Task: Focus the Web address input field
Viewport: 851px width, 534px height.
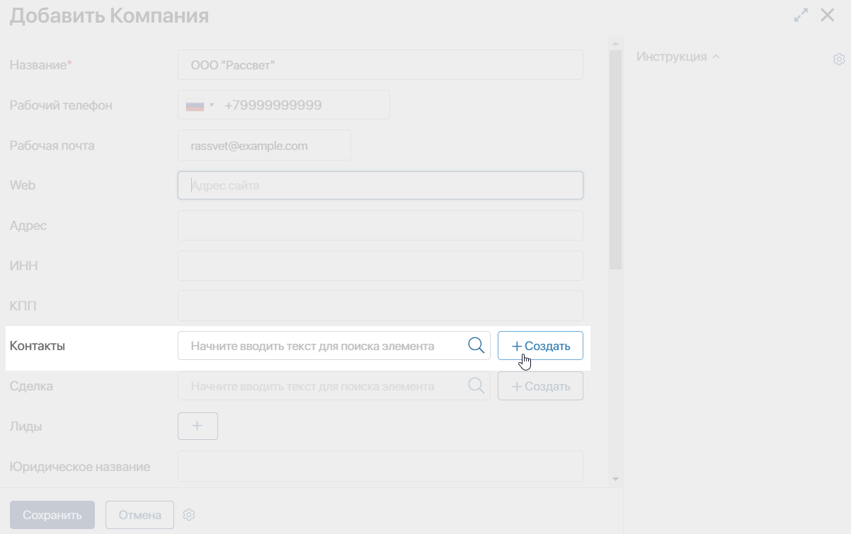Action: (380, 186)
